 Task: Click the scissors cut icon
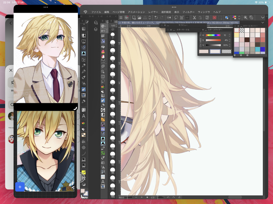(194, 17)
